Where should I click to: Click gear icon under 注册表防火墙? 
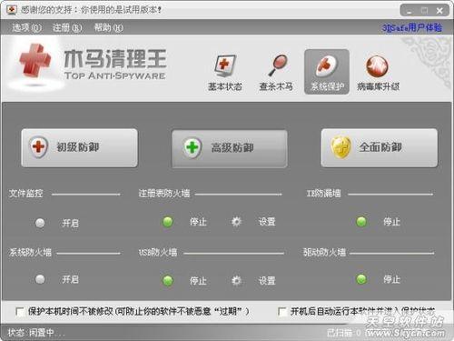tap(236, 222)
